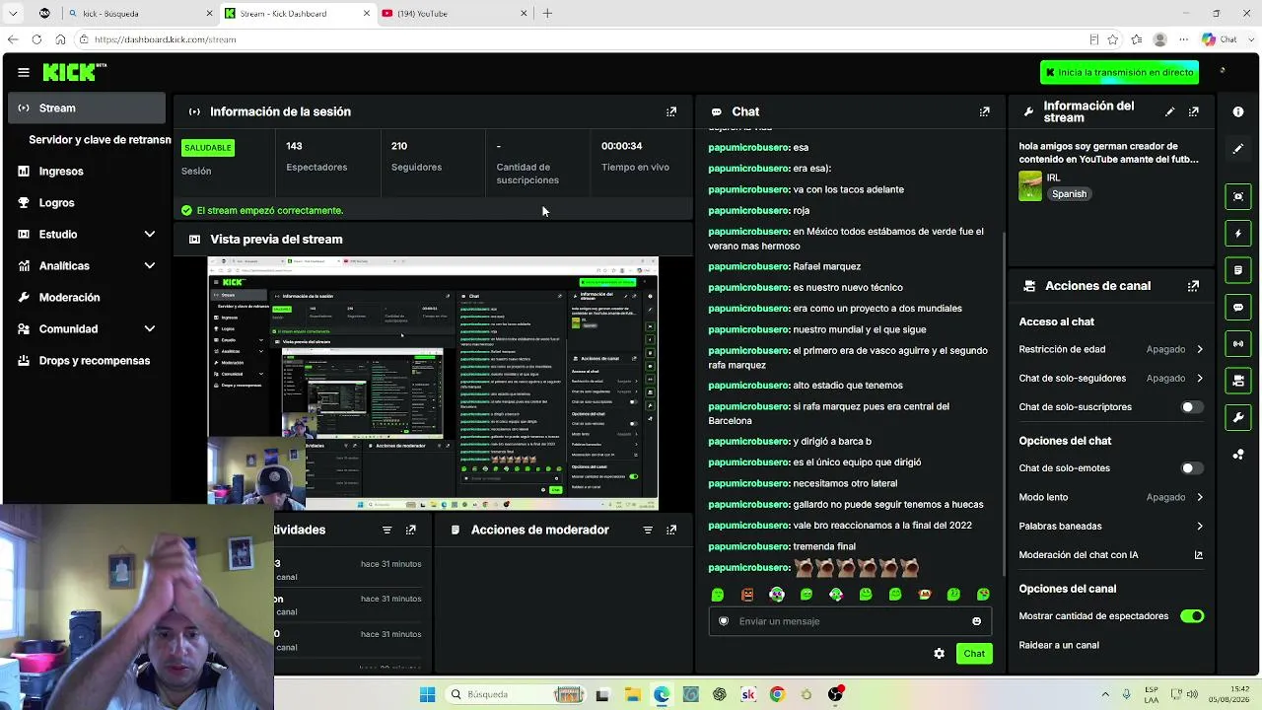Screen dimensions: 1262x710
Task: Open a new browser tab
Action: [547, 14]
